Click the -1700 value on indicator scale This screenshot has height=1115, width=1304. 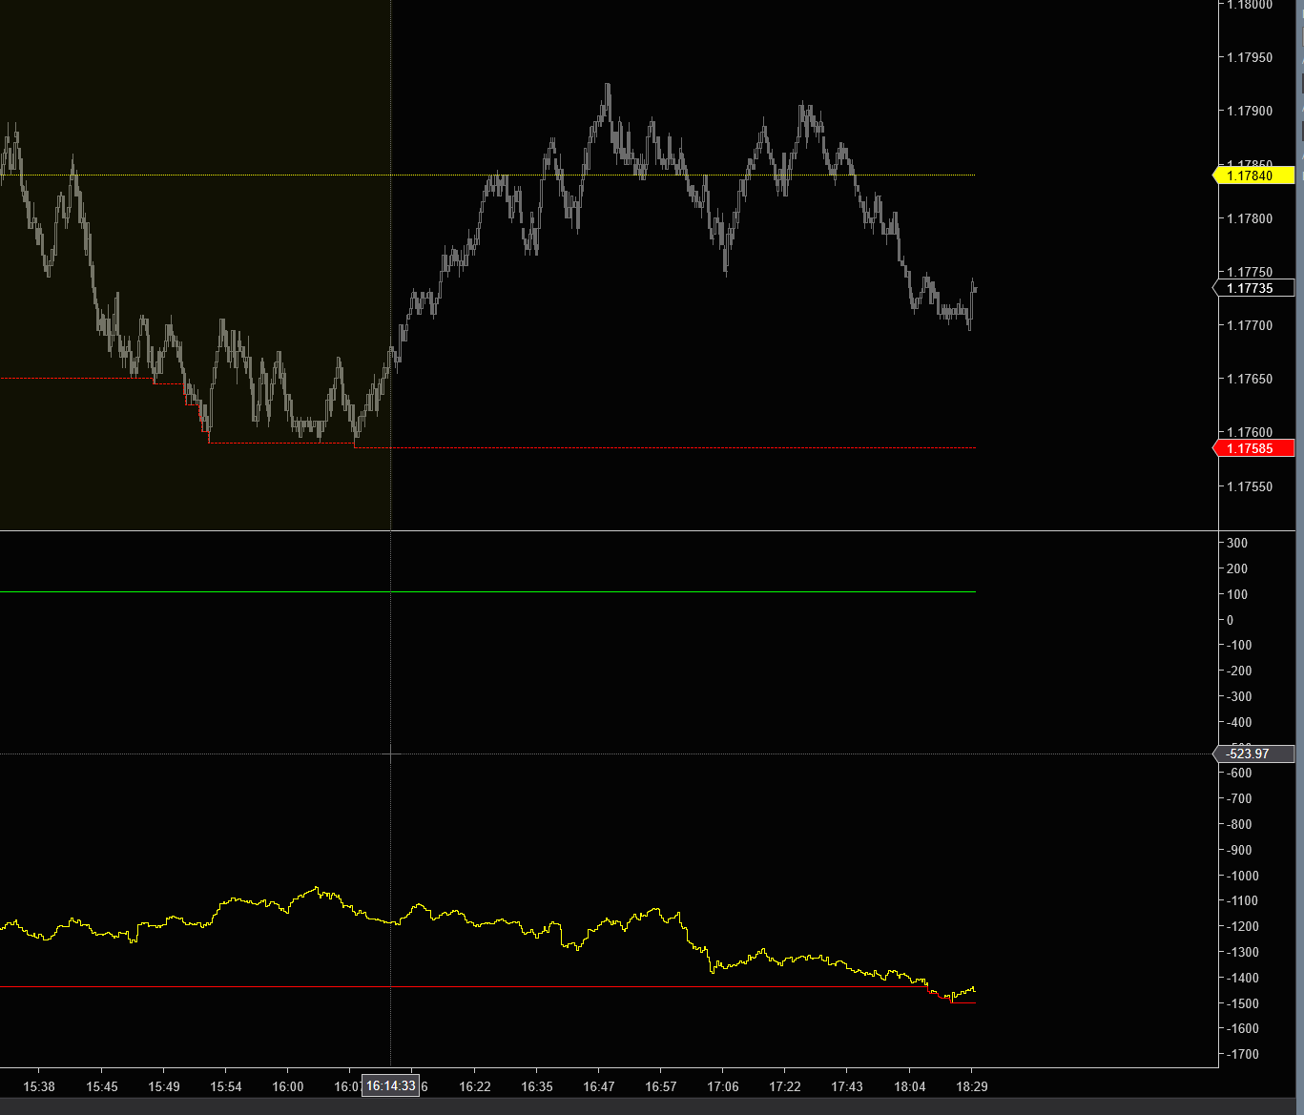pos(1243,1054)
